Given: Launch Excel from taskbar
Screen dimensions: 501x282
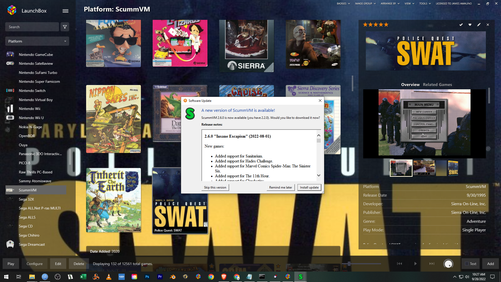Looking at the screenshot, I should pos(83,277).
